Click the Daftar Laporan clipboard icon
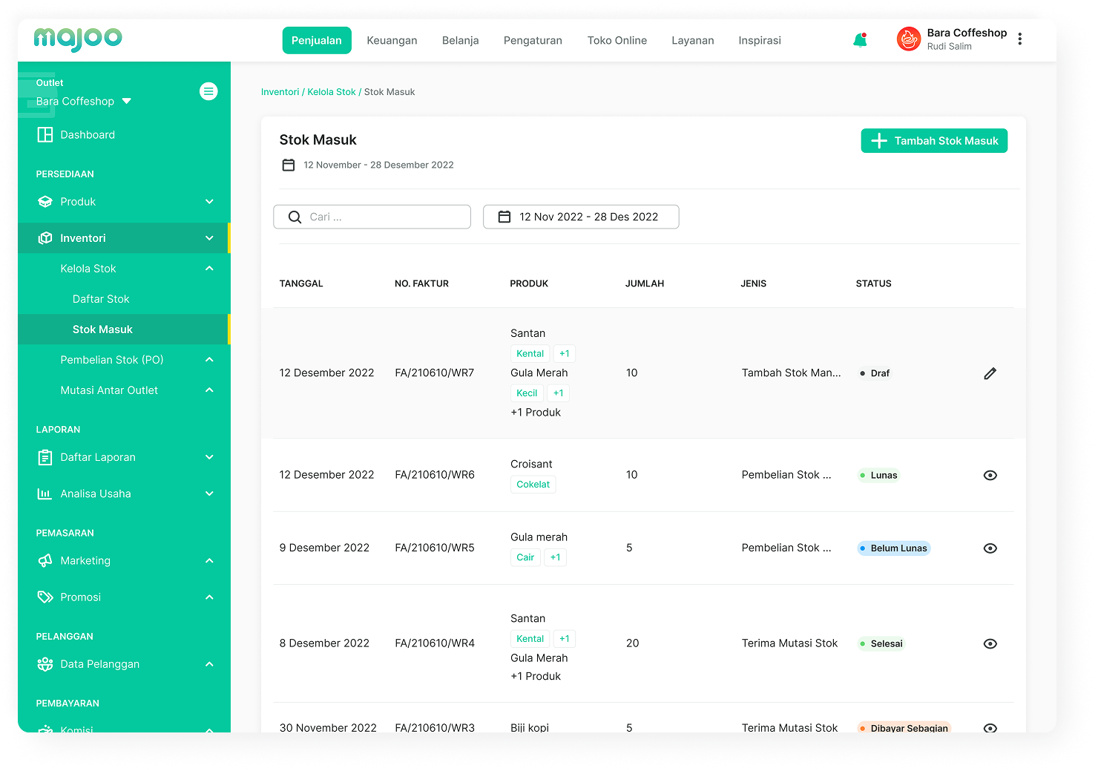This screenshot has width=1098, height=774. coord(45,457)
